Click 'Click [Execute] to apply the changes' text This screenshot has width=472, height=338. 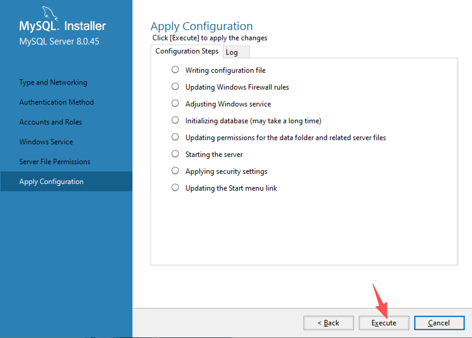tap(210, 38)
